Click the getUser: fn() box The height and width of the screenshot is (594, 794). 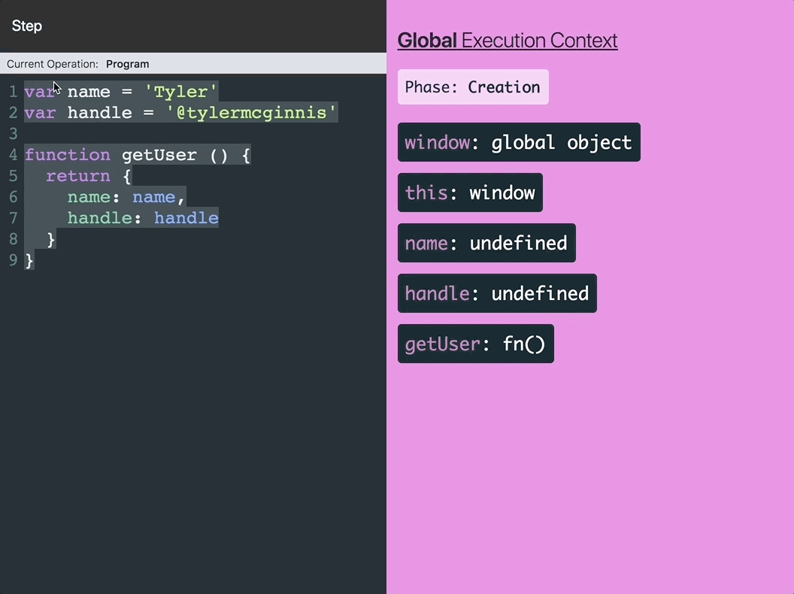475,344
